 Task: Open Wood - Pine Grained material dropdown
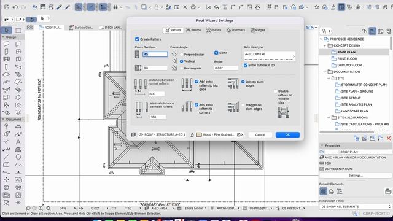[x=219, y=135]
